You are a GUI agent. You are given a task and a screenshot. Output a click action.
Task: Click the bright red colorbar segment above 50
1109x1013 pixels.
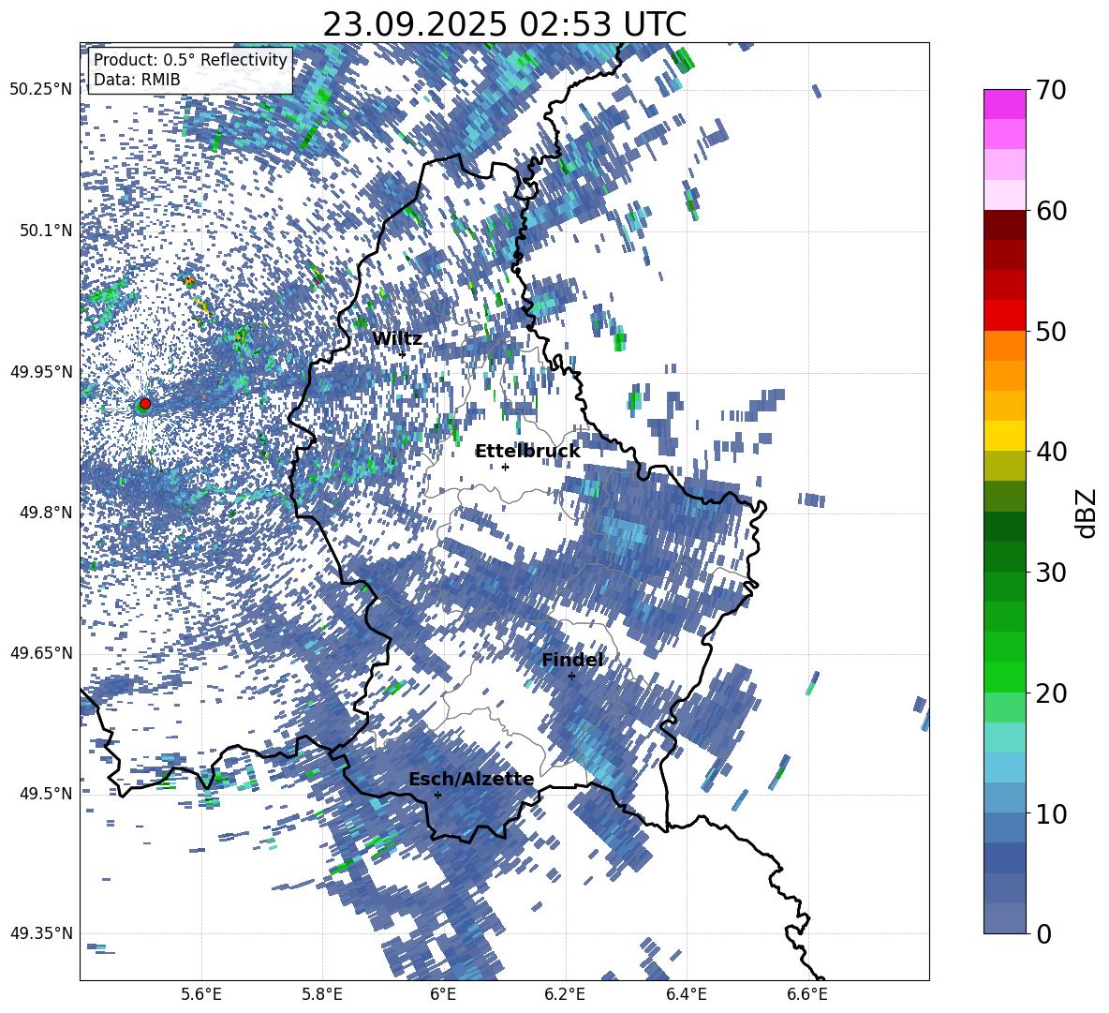coord(1004,316)
